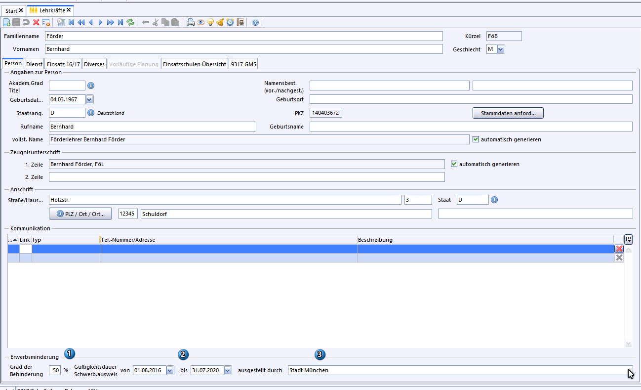Click the PLZ / Ort / Ort... button
Screen dimensions: 641x390
tap(80, 214)
